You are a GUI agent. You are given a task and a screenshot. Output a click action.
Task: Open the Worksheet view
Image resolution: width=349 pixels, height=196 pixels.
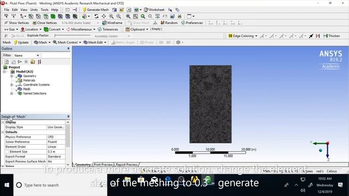(x=154, y=10)
